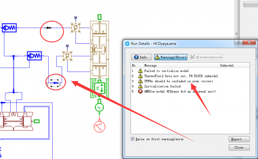Click the Close button in Run Details

(239, 148)
